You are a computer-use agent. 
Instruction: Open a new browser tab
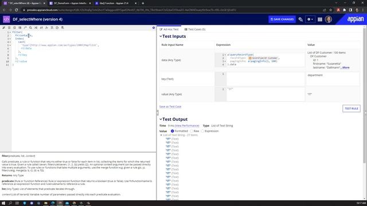click(x=143, y=3)
